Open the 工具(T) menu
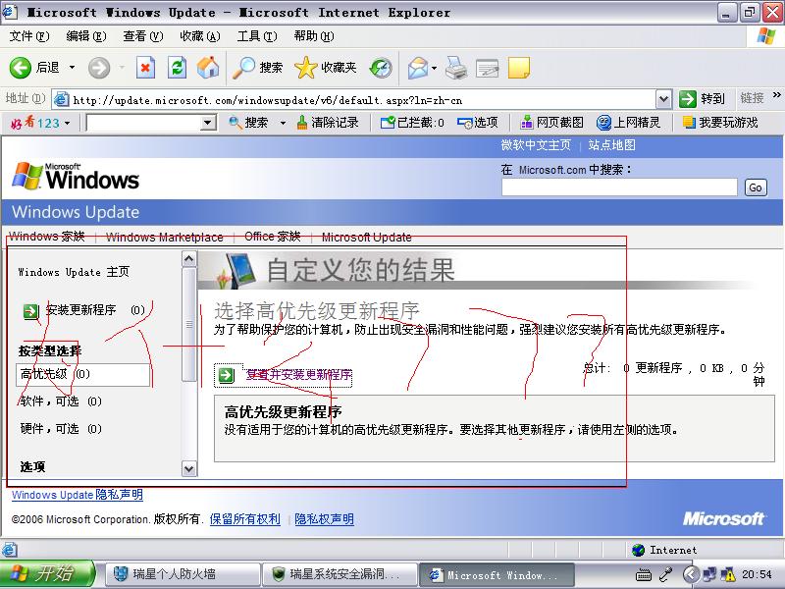Viewport: 785px width, 589px height. tap(257, 36)
